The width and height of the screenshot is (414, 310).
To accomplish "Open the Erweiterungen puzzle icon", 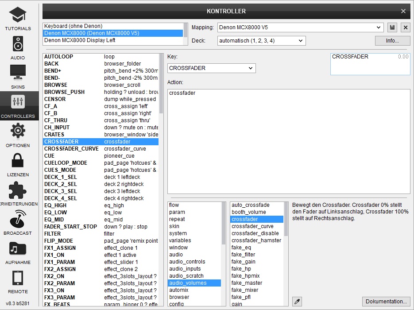I will pos(18,190).
